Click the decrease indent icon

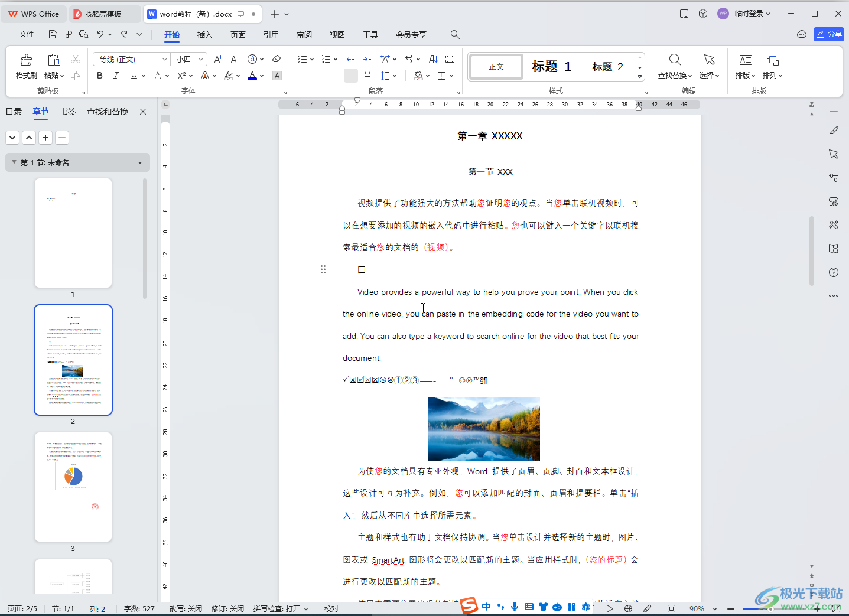(x=350, y=59)
